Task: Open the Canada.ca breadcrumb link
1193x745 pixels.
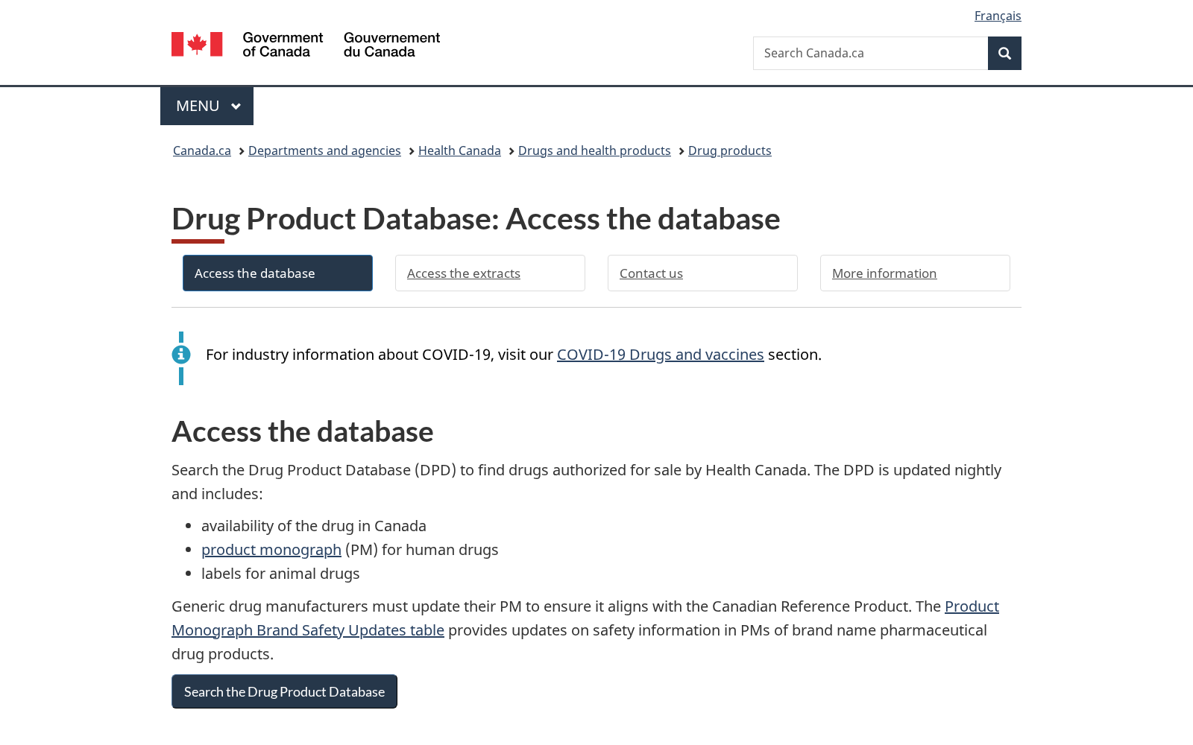Action: pyautogui.click(x=202, y=150)
